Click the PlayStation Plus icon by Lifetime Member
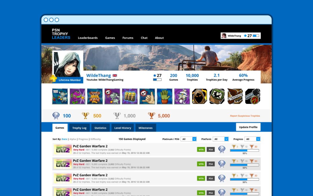The image size is (313, 196). 53,78
